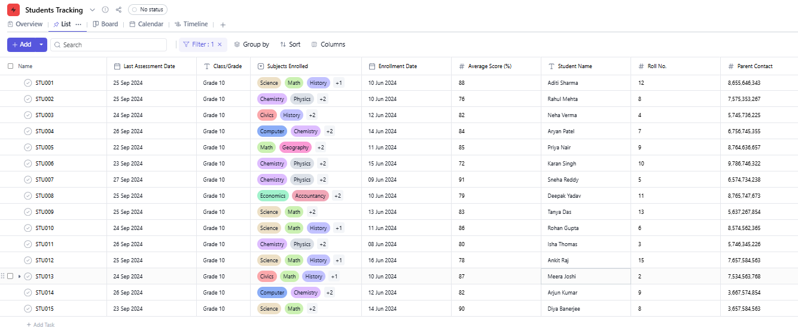Click the share icon beside project title
798x328 pixels.
click(x=118, y=10)
